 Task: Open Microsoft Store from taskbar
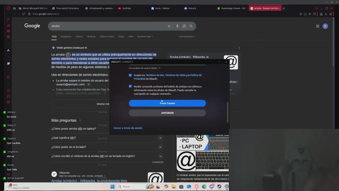181,186
